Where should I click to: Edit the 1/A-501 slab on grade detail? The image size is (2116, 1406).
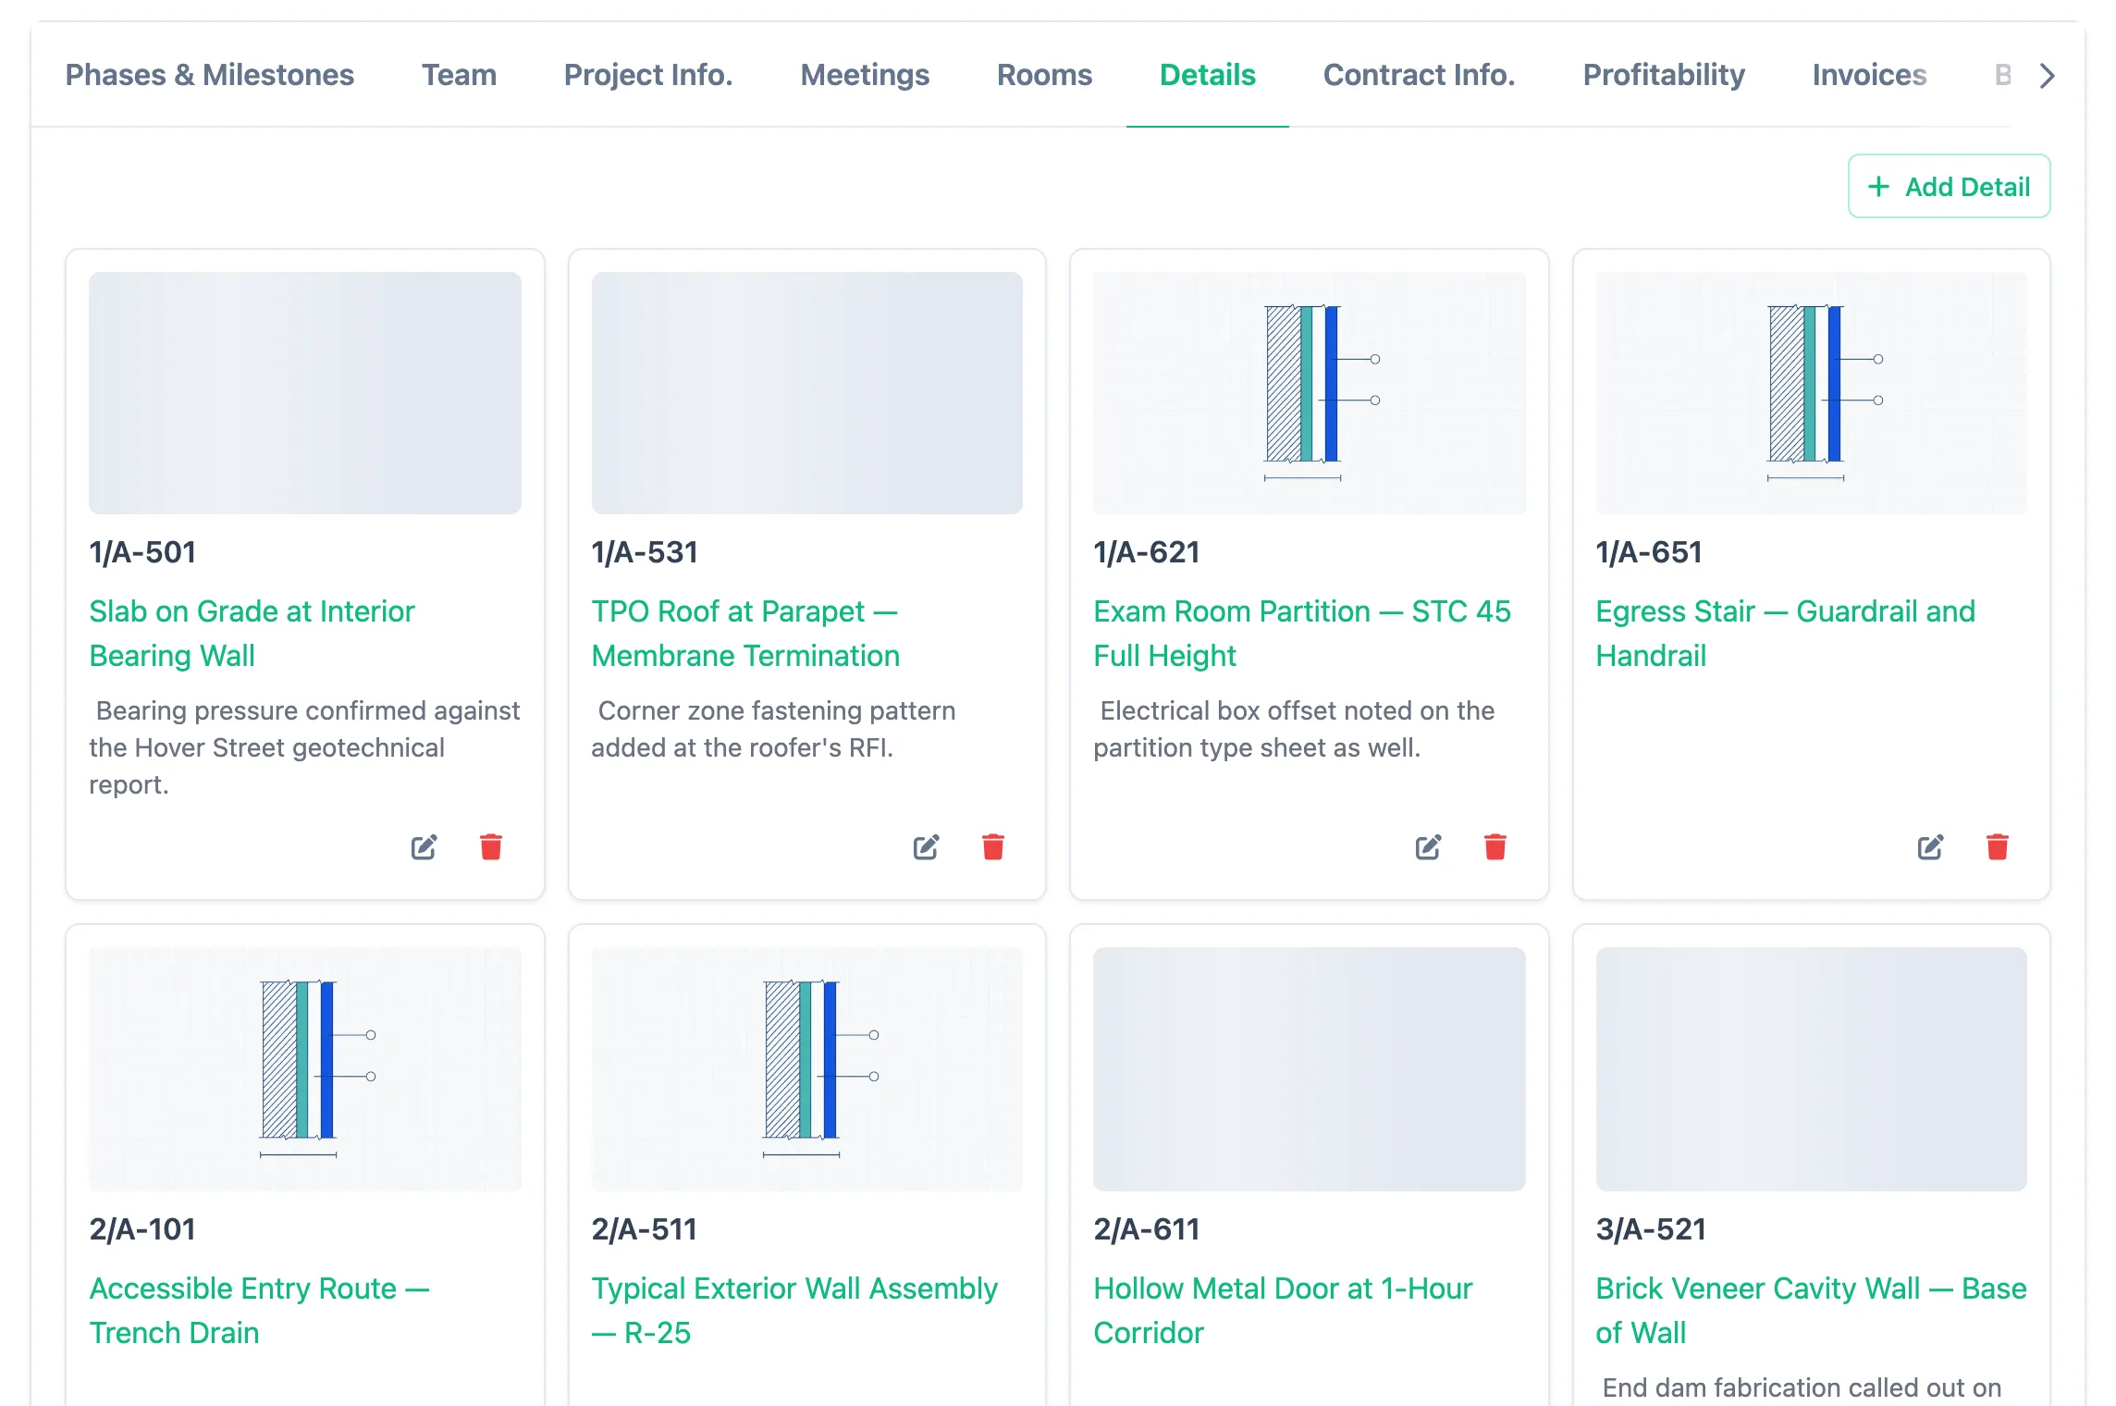point(424,847)
